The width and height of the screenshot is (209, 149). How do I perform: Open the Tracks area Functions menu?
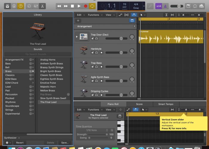[95, 15]
